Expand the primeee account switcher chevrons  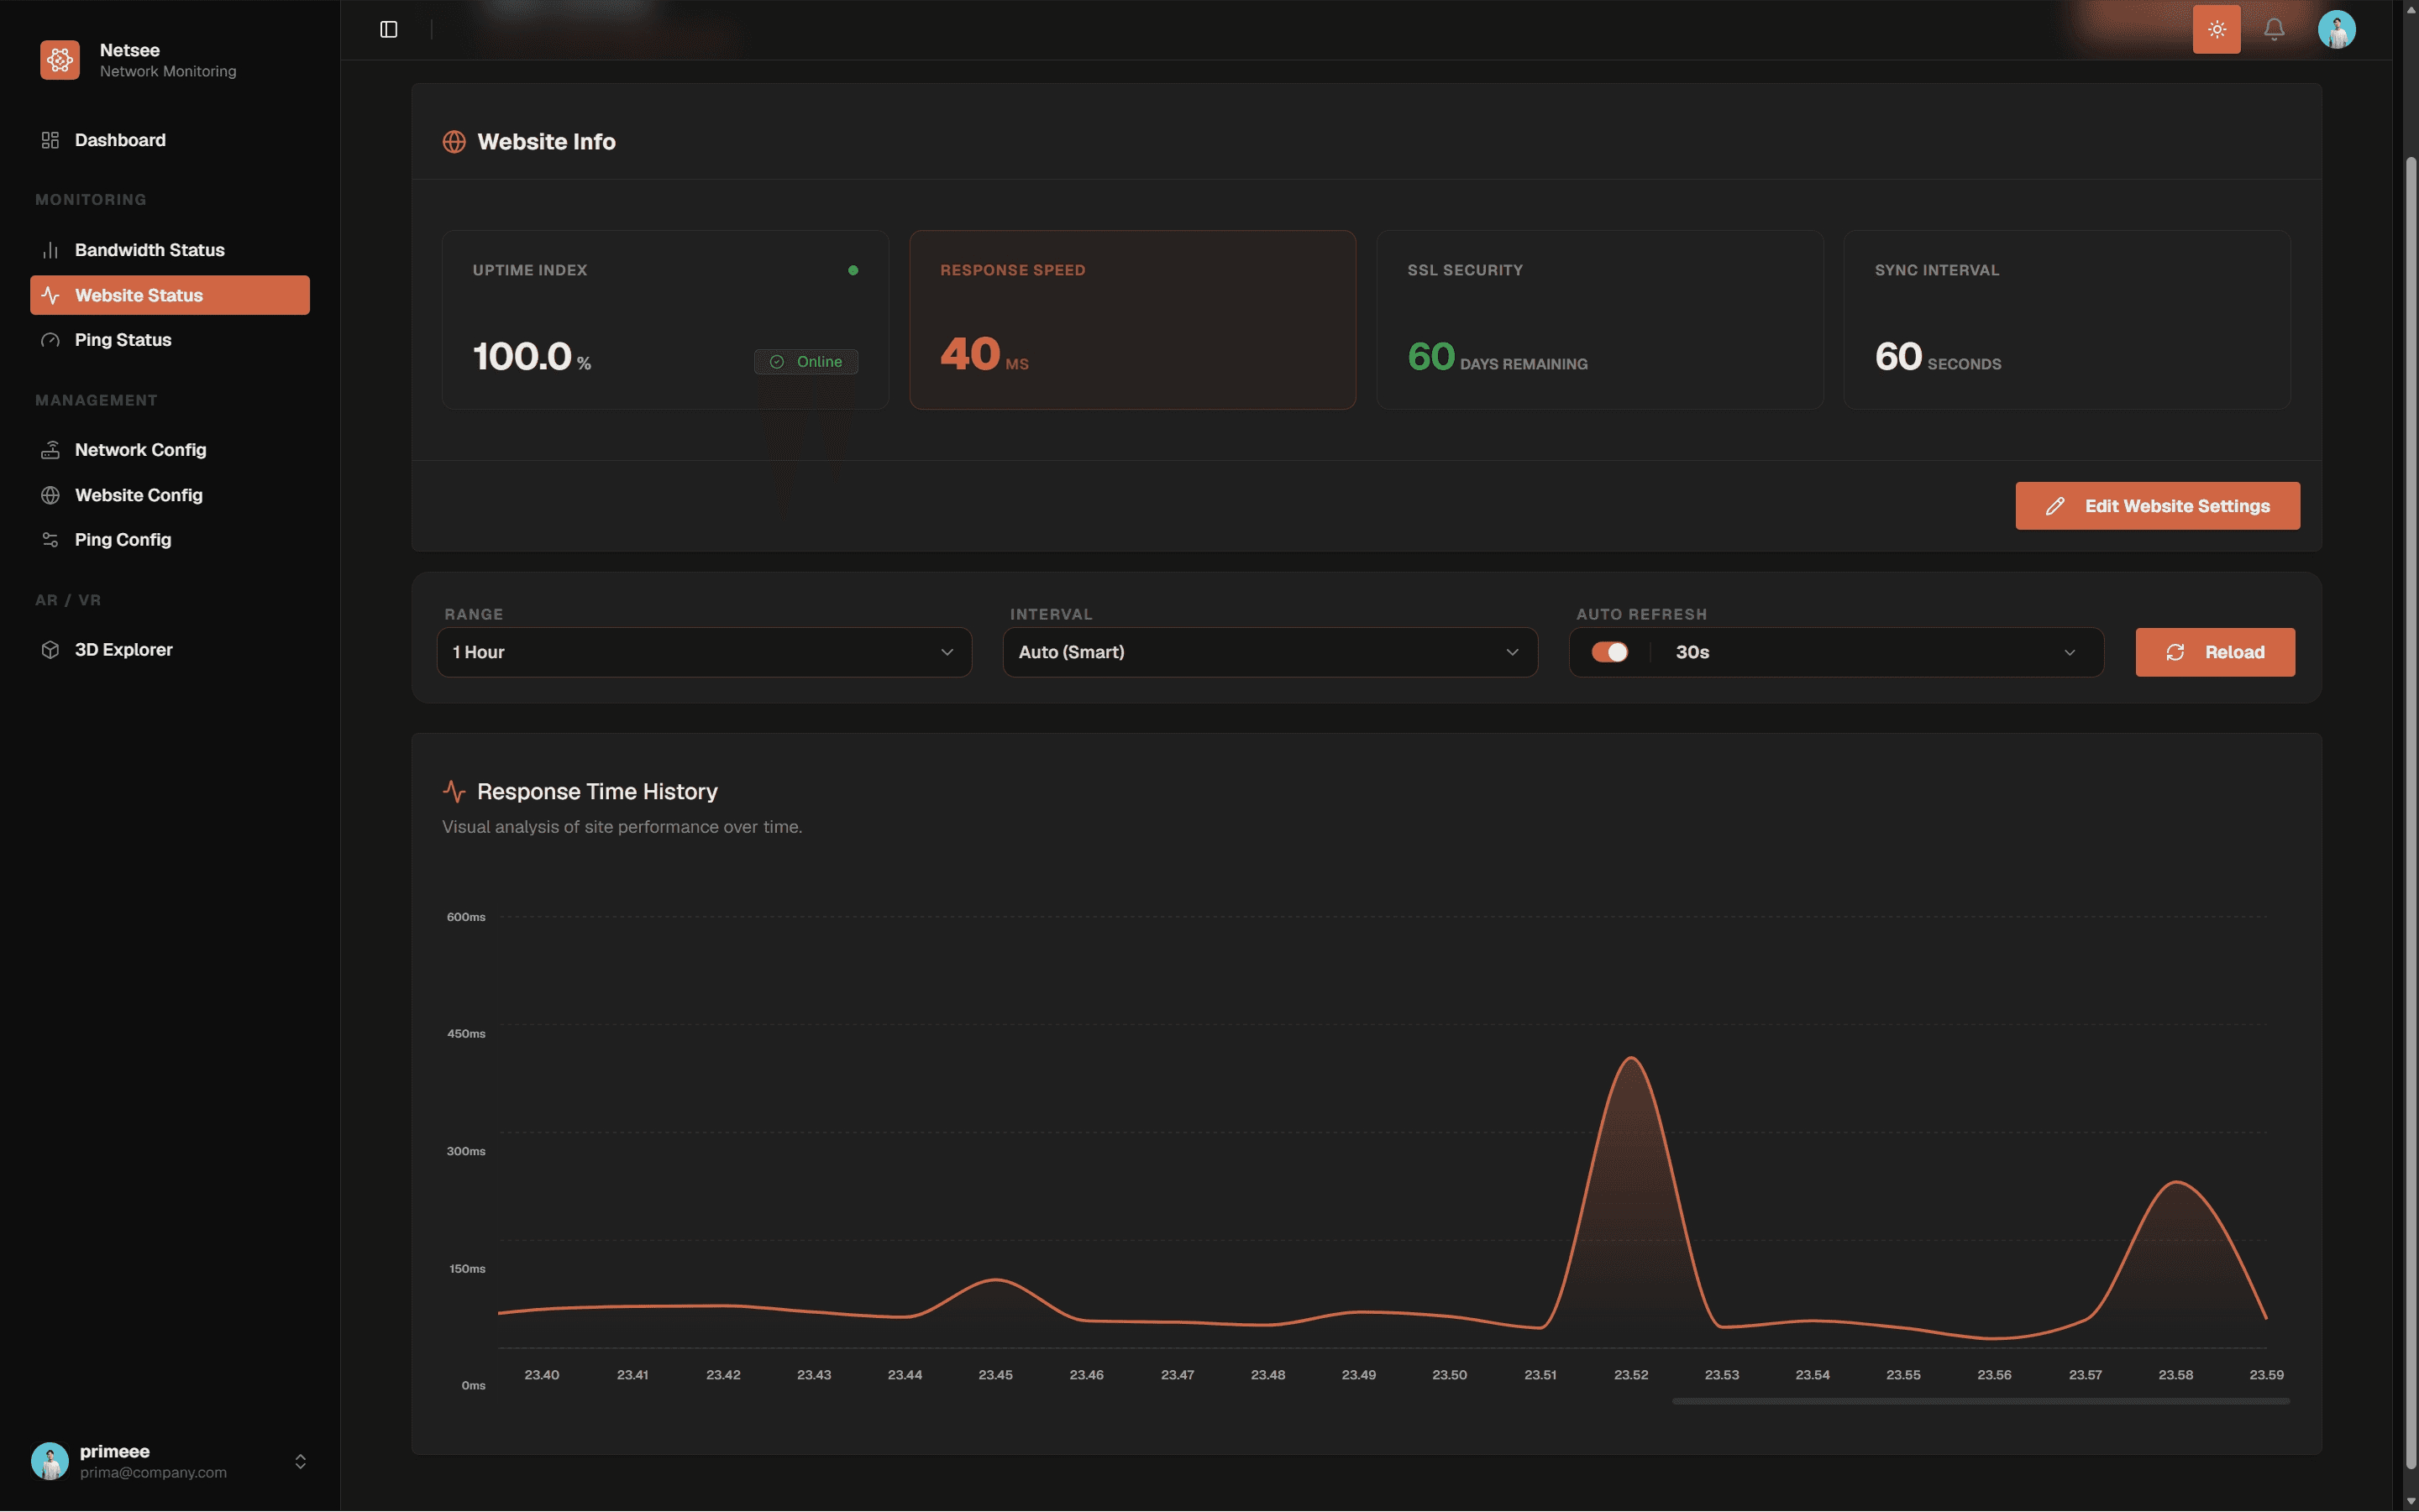[300, 1461]
